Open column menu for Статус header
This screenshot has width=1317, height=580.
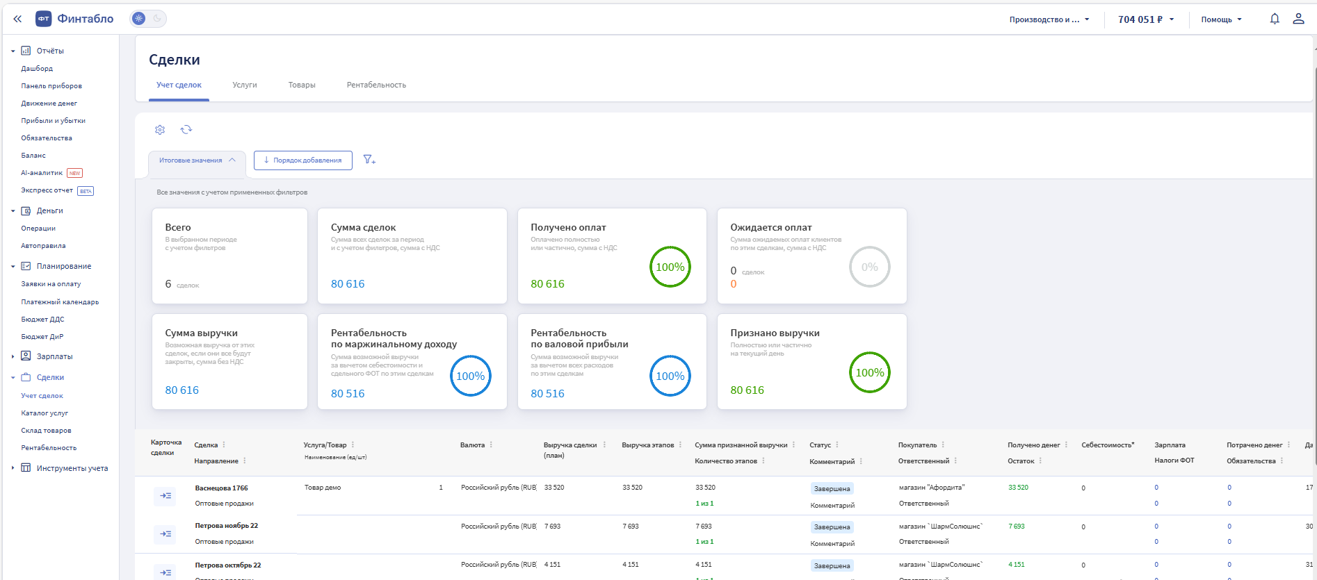[837, 445]
